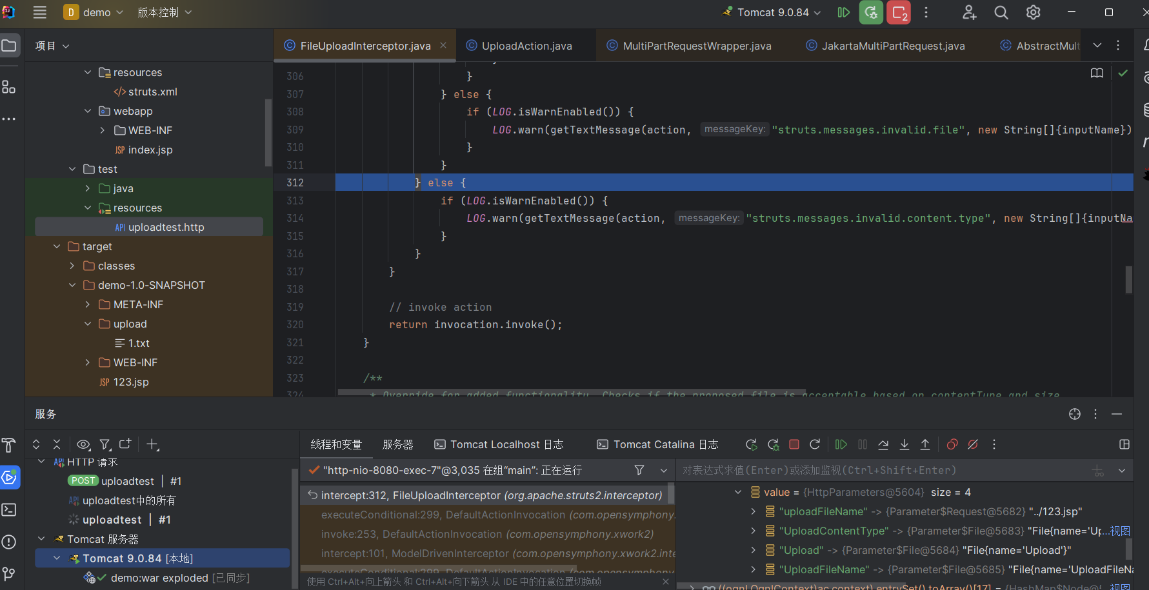Viewport: 1149px width, 590px height.
Task: Click the 视图 link for UploadContentType
Action: point(1120,531)
